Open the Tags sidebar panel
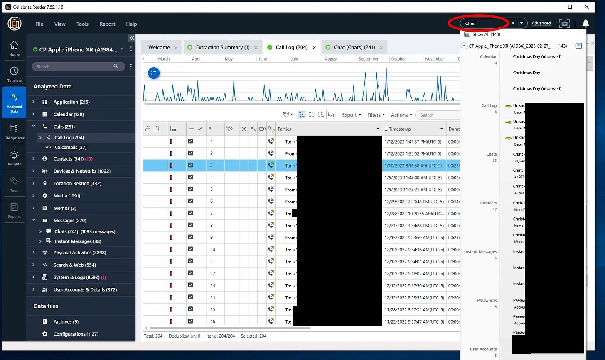605x360 pixels. pyautogui.click(x=14, y=184)
